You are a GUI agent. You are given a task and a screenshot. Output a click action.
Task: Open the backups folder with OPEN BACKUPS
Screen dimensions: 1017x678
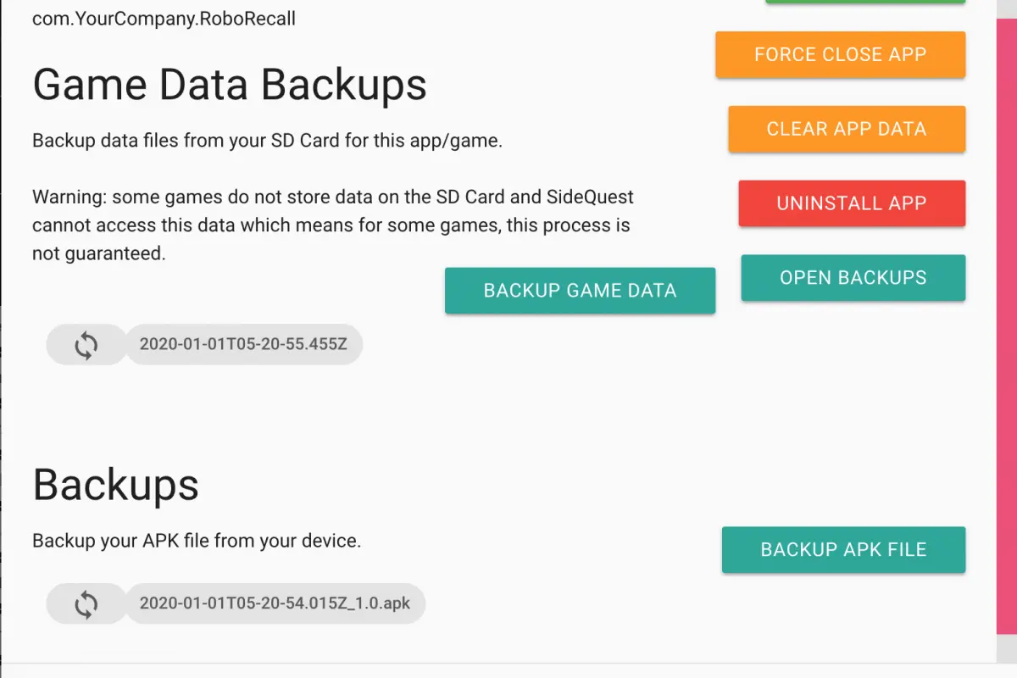853,278
